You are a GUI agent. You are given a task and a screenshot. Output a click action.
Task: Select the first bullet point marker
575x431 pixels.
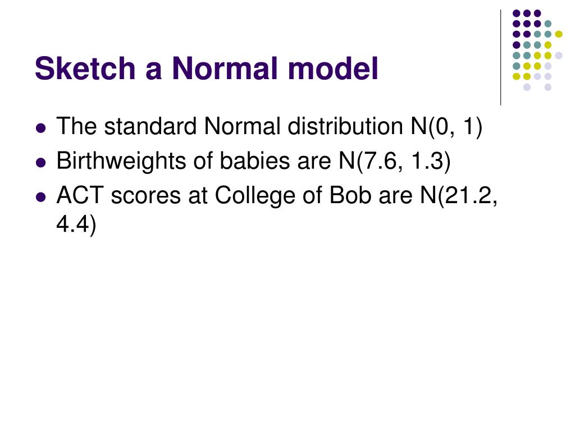[41, 129]
